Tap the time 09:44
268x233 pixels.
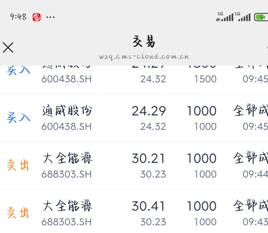(x=255, y=174)
